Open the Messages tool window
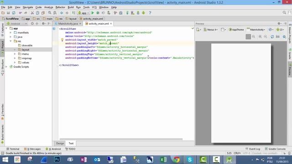This screenshot has height=164, width=292. [x=32, y=149]
